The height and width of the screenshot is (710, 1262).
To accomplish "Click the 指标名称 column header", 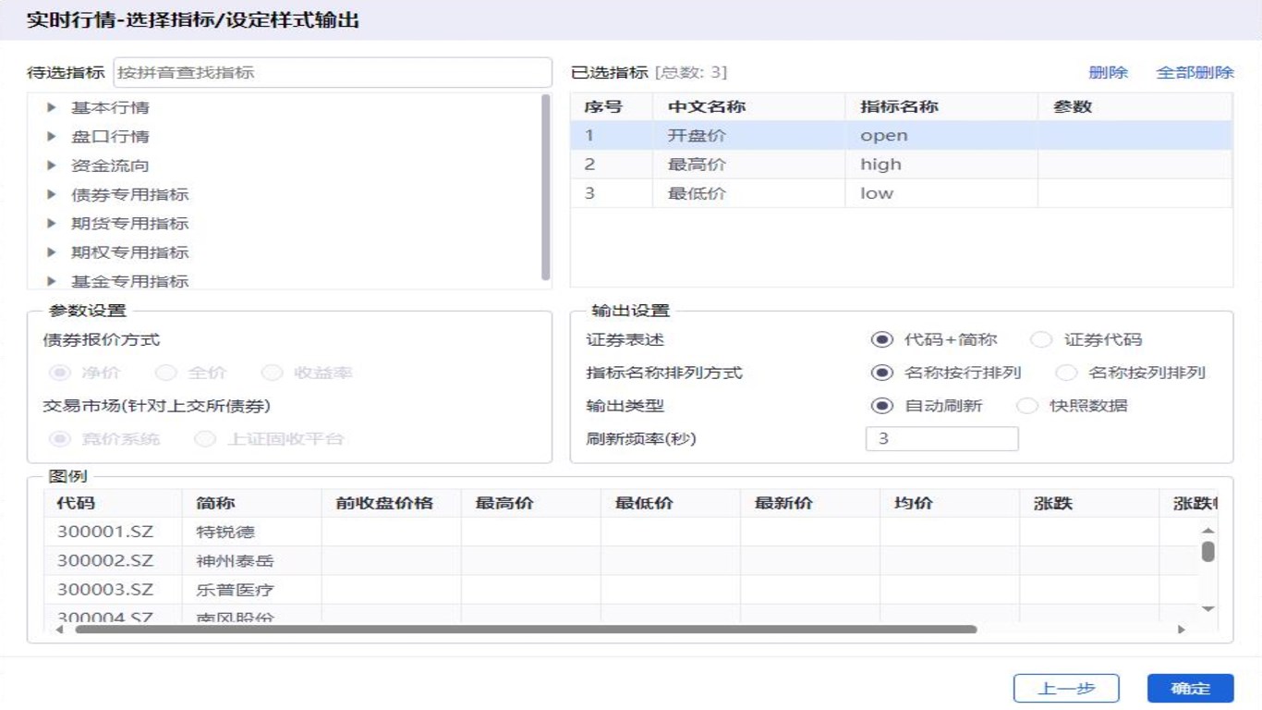I will click(941, 106).
